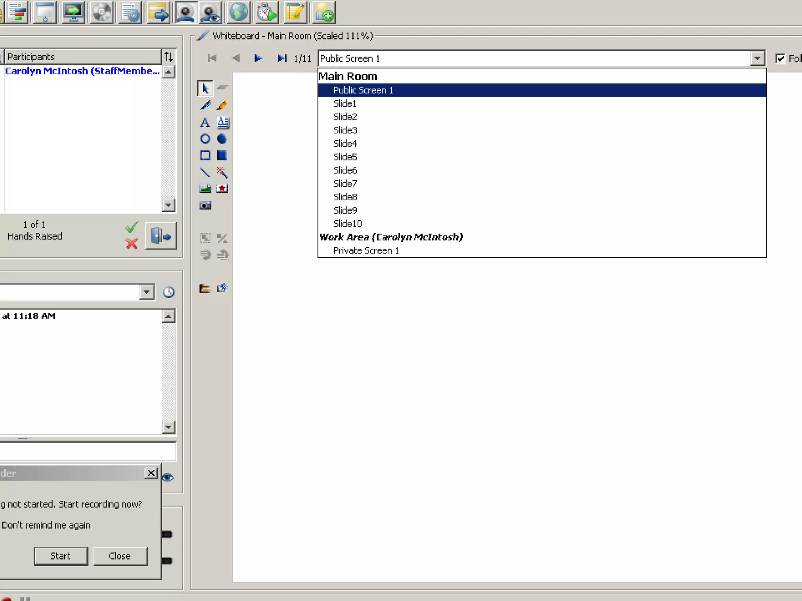
Task: Click the application sharing monitor icon
Action: click(x=73, y=12)
